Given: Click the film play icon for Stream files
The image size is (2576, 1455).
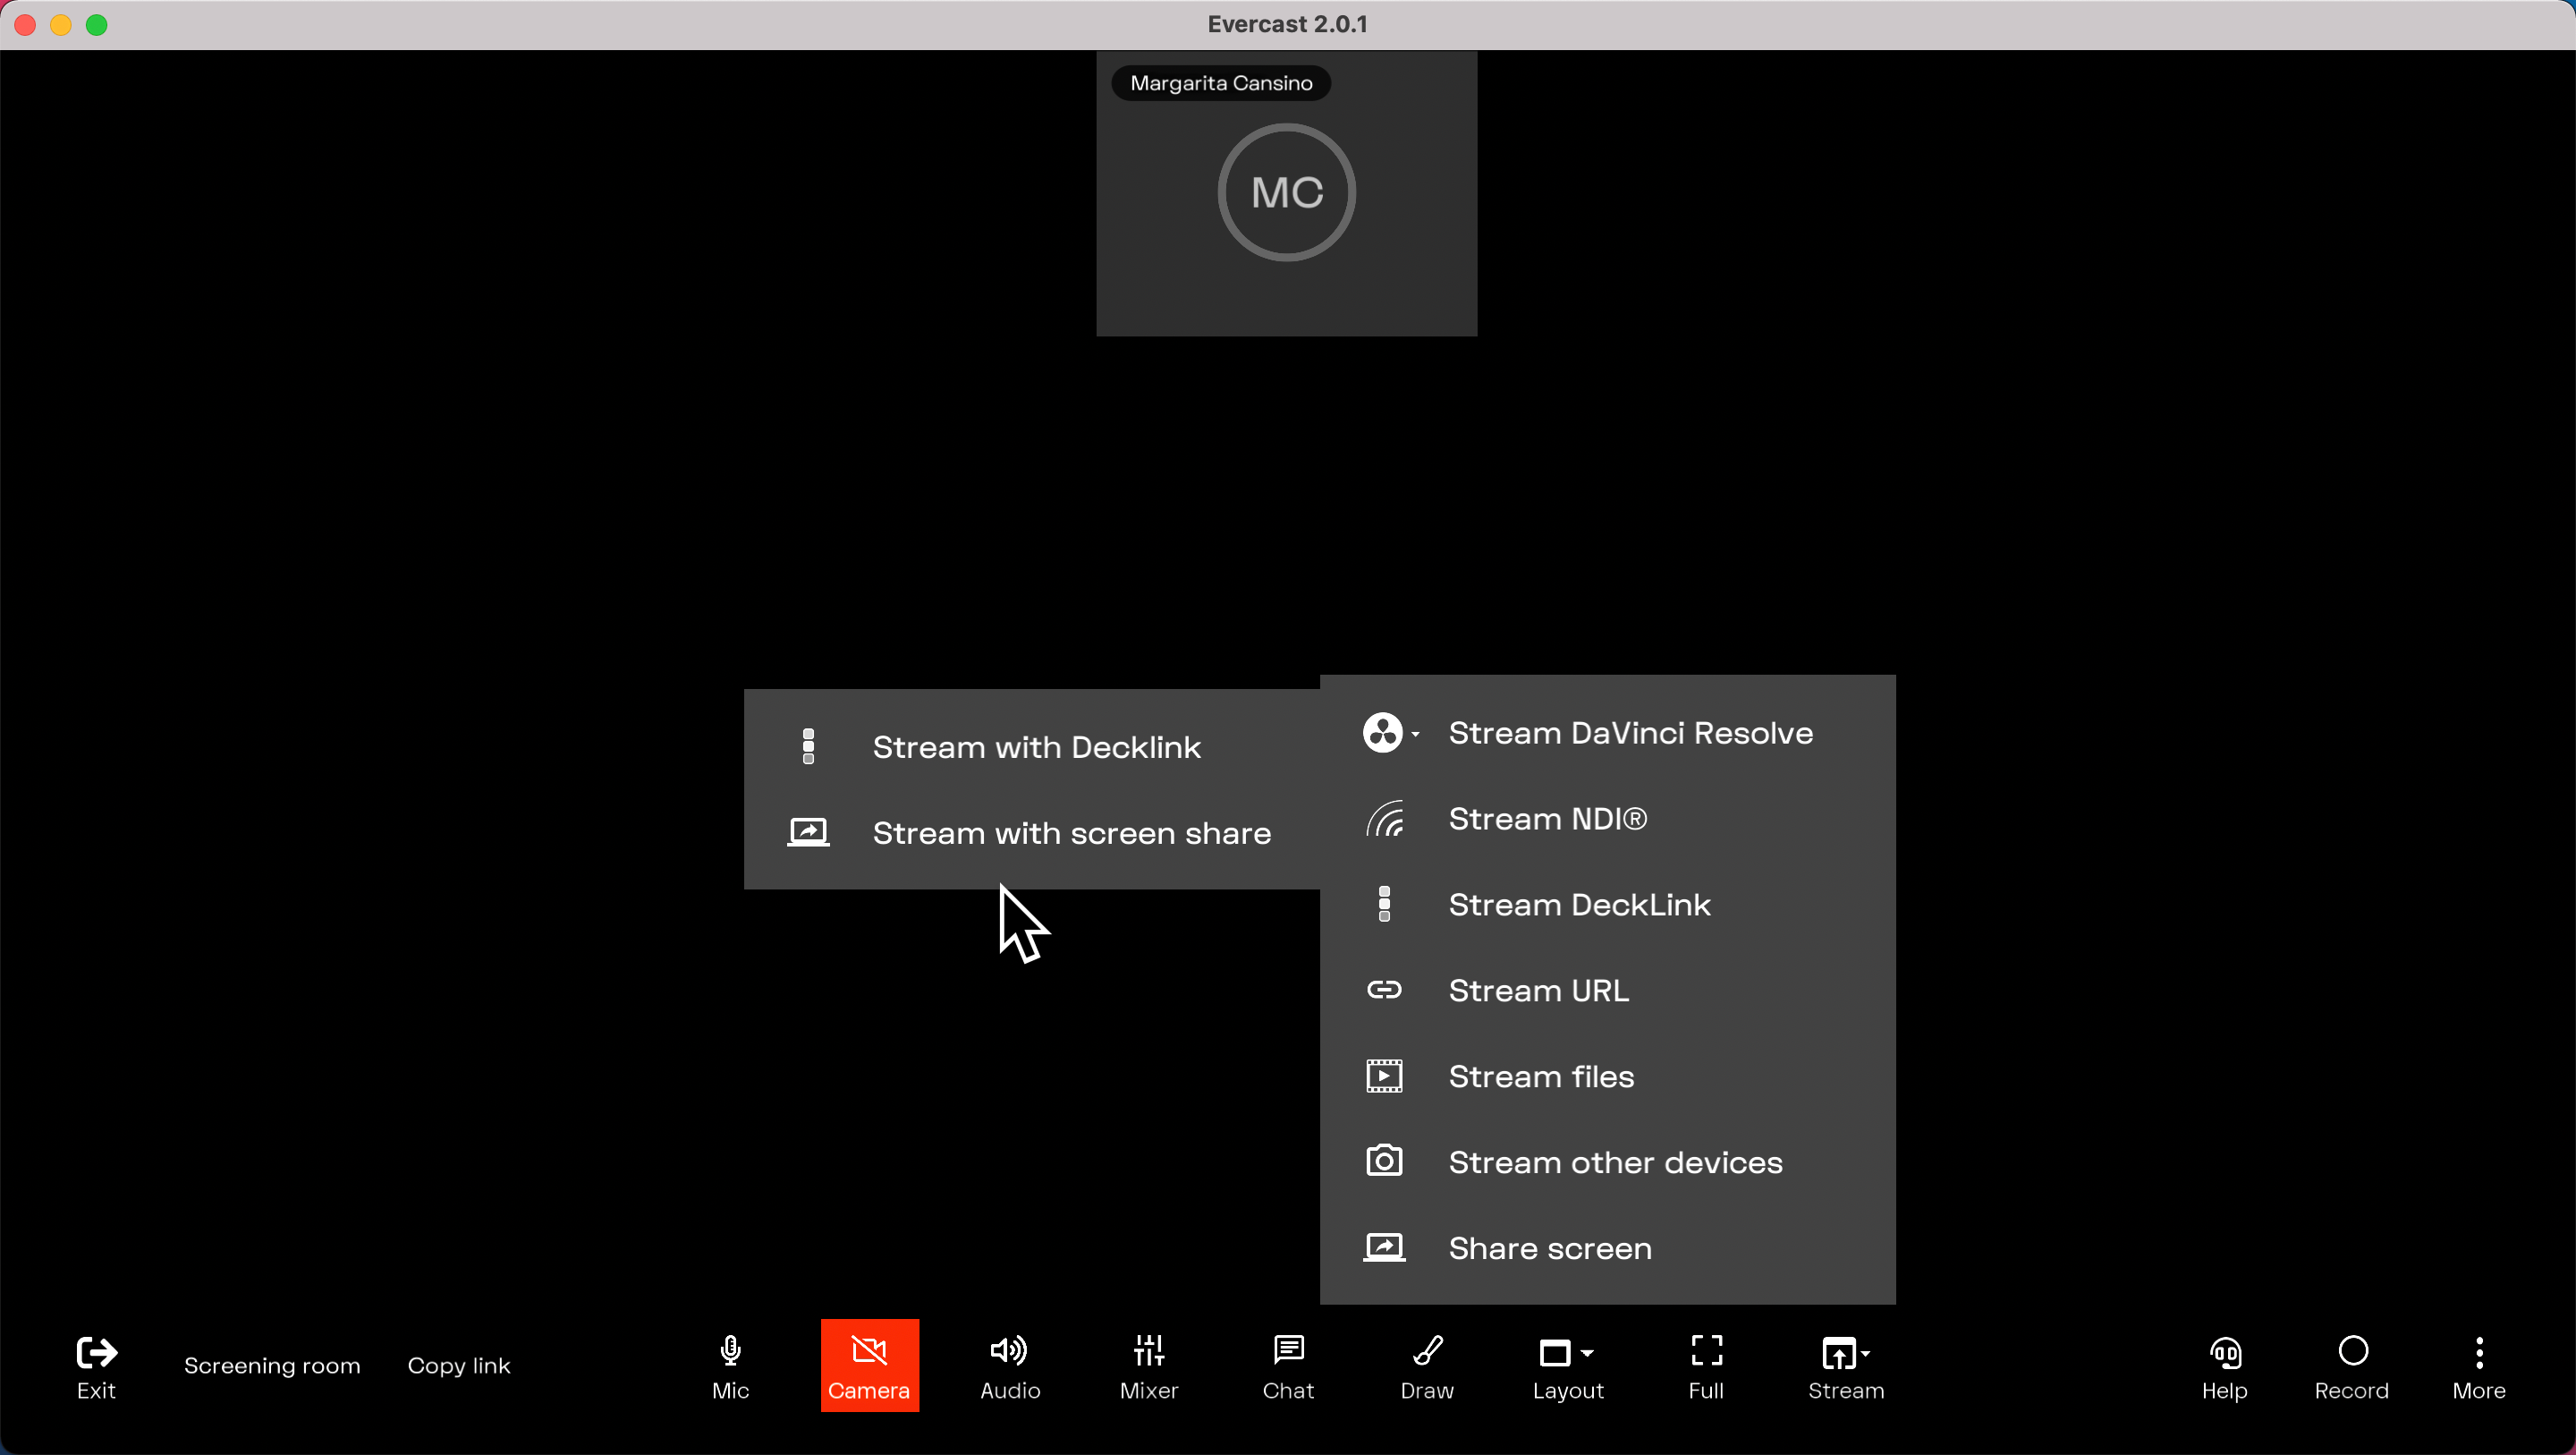Looking at the screenshot, I should 1384,1076.
